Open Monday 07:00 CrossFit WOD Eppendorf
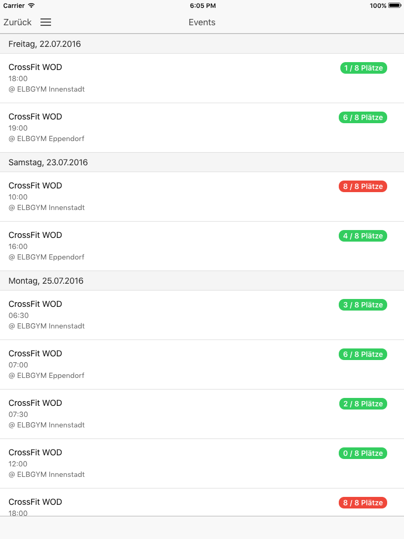The image size is (404, 539). coord(202,365)
